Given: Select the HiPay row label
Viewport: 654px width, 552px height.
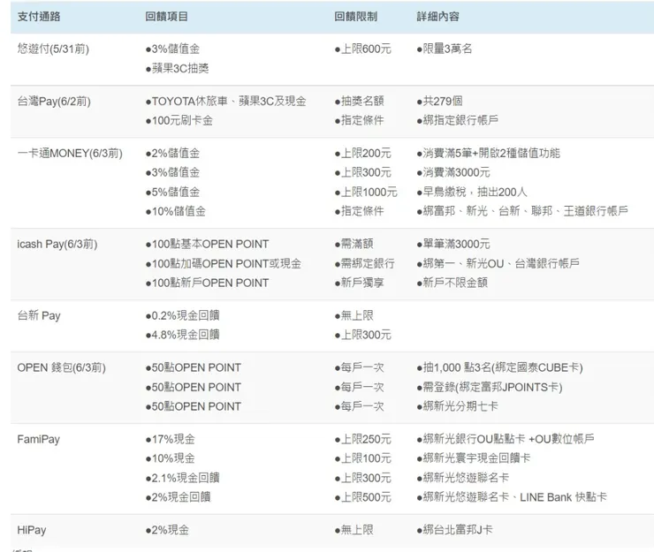Looking at the screenshot, I should (32, 531).
